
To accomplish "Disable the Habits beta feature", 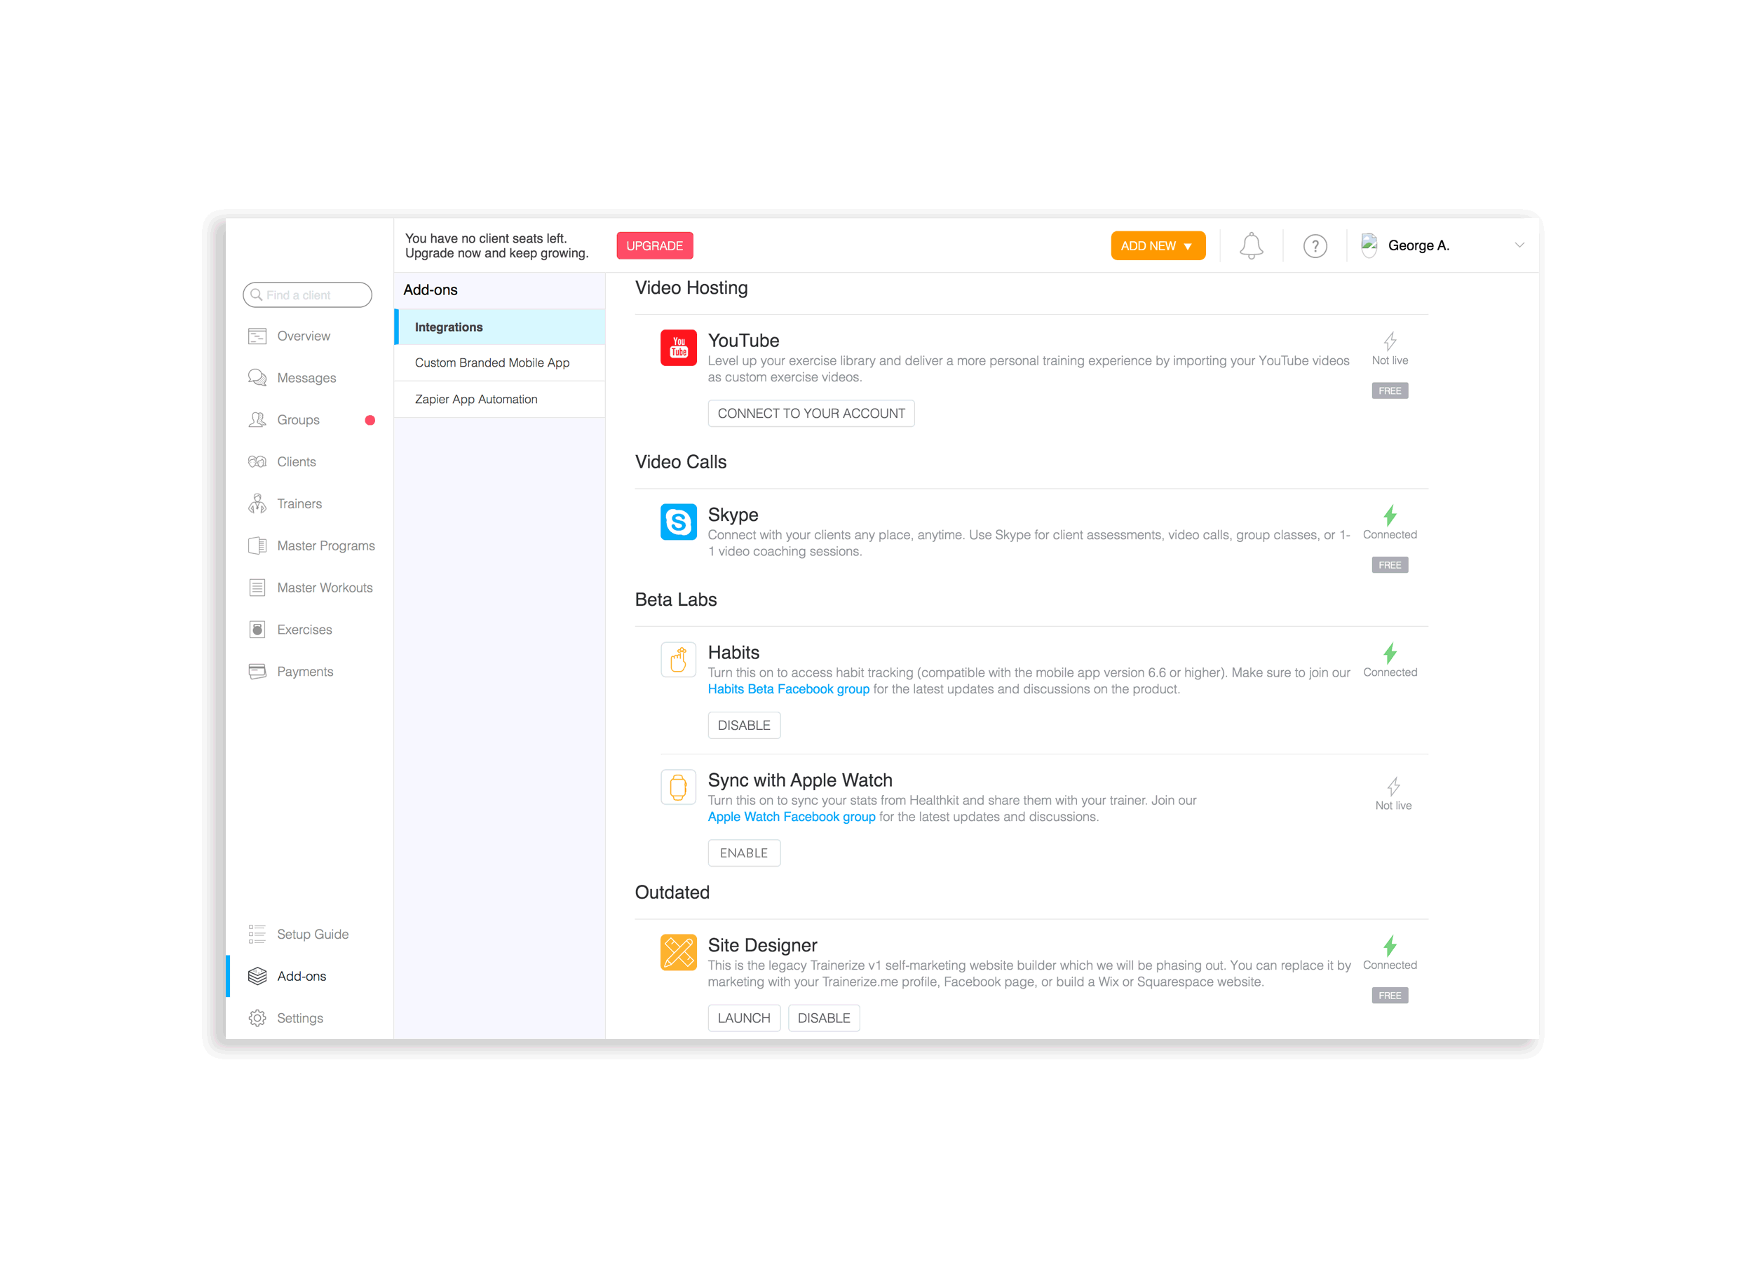I will [744, 726].
